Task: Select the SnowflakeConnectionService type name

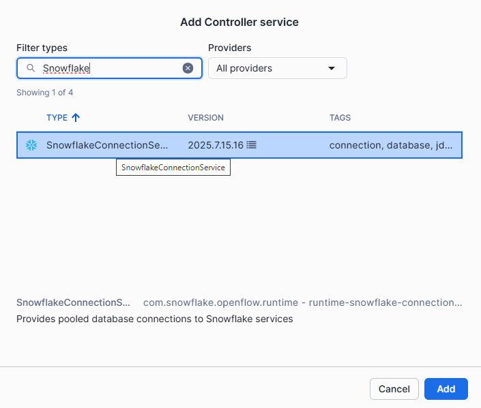Action: point(106,145)
